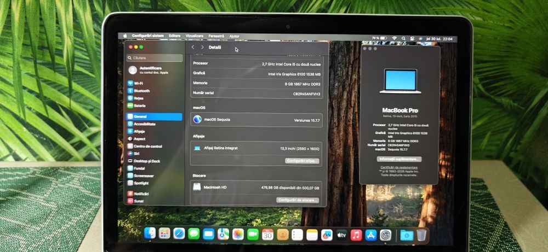Image resolution: width=548 pixels, height=252 pixels.
Task: Open Notes app in the Dock
Action: click(312, 235)
